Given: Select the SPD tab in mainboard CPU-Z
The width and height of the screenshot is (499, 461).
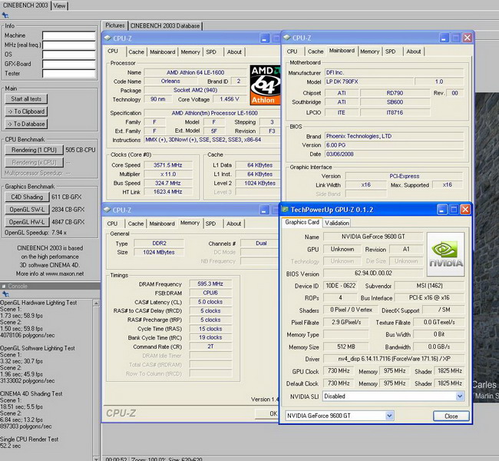Looking at the screenshot, I should (x=391, y=51).
